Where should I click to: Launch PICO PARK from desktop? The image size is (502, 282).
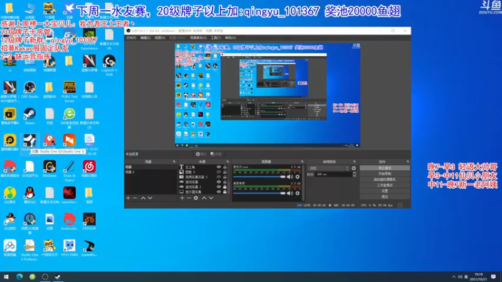coord(70,248)
